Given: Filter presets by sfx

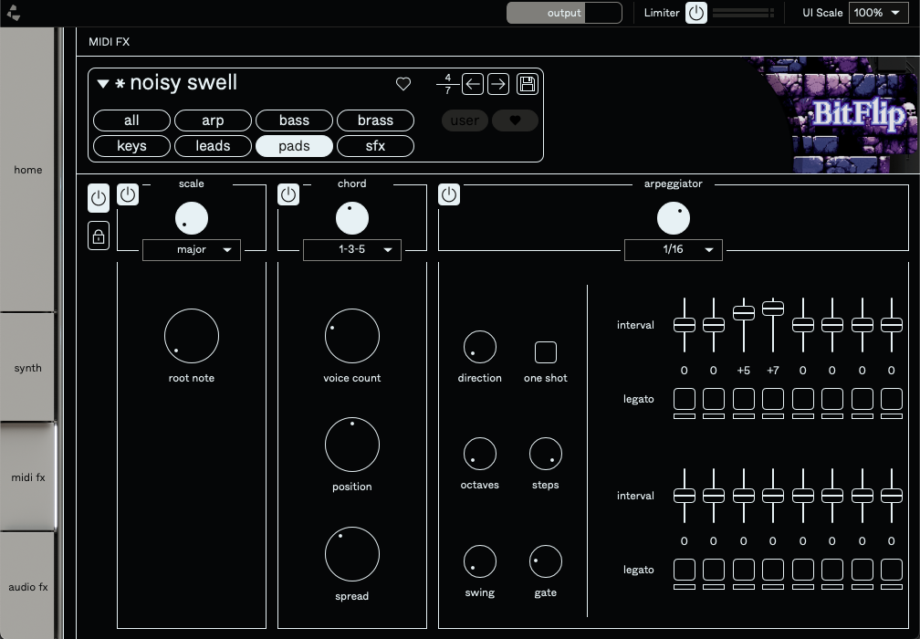Looking at the screenshot, I should point(375,146).
